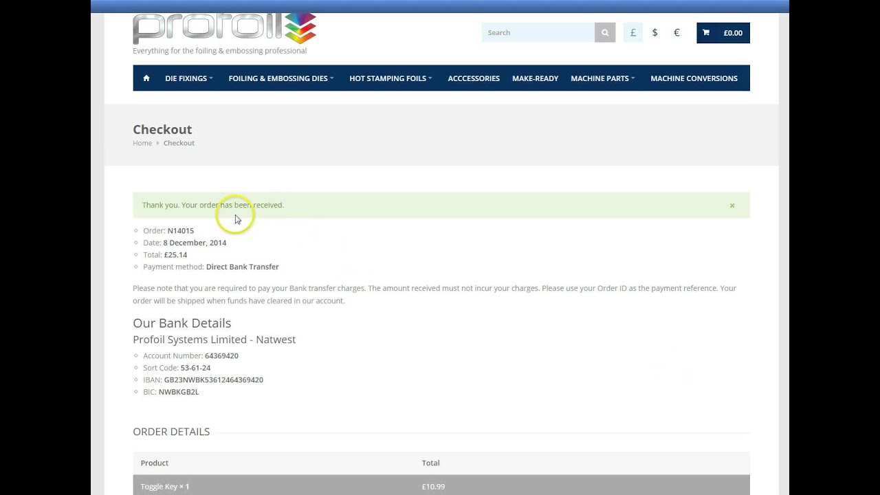Go to the home icon in navbar
Screen dimensions: 880x495
click(146, 78)
